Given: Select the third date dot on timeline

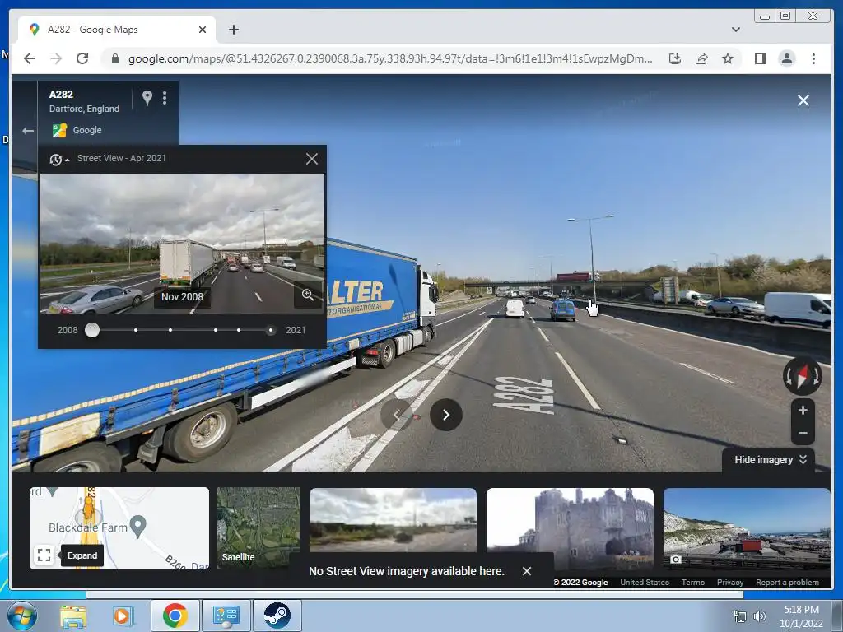Looking at the screenshot, I should pos(170,330).
